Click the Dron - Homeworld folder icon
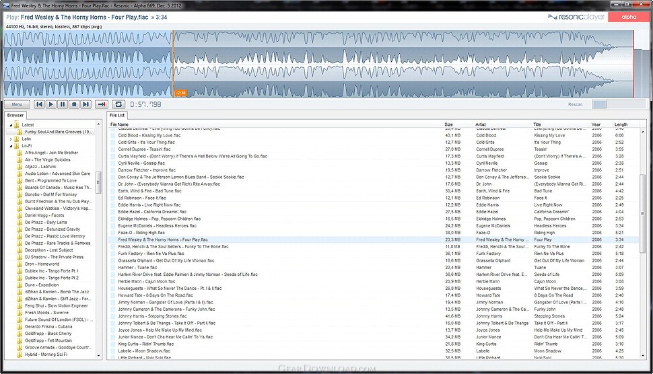This screenshot has height=374, width=653. (x=20, y=264)
